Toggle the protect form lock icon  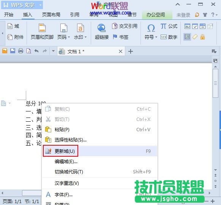(202, 37)
